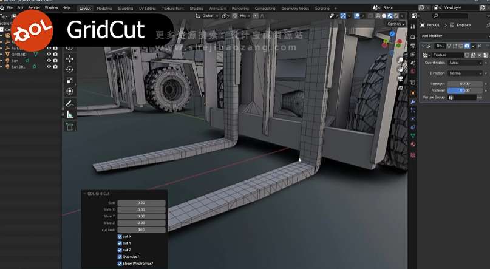The height and width of the screenshot is (269, 490).
Task: Click the properties search field
Action: pos(450,16)
